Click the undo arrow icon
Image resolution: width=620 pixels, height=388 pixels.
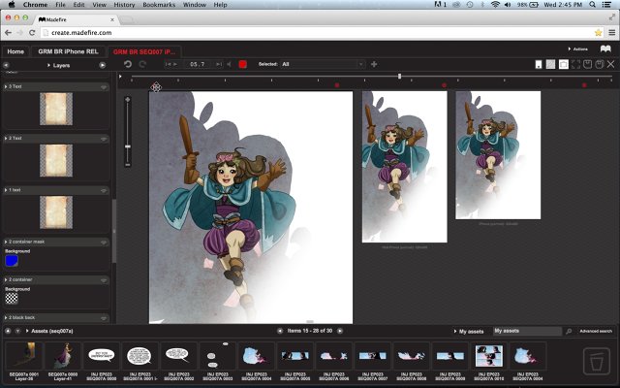[127, 64]
